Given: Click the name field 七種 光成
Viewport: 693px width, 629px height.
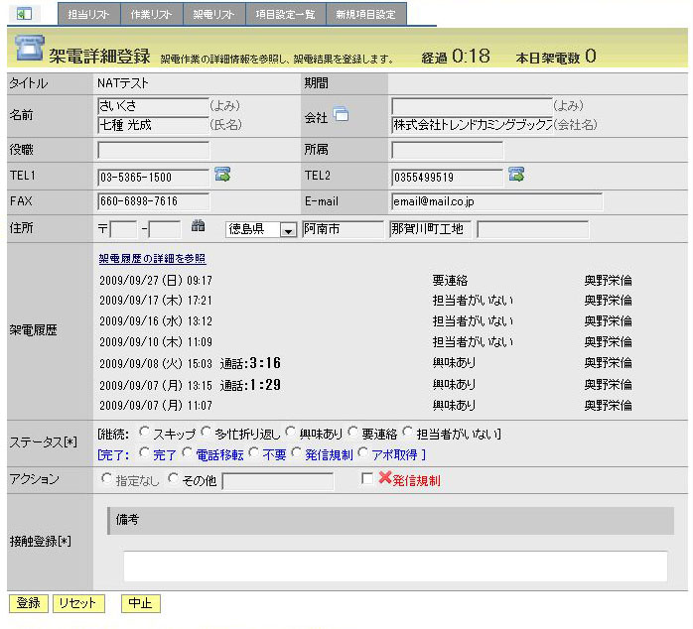Looking at the screenshot, I should 153,125.
